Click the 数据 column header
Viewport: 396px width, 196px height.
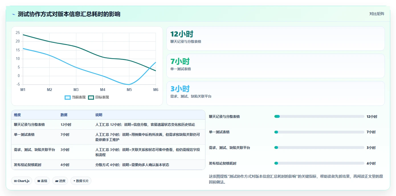tap(64, 115)
